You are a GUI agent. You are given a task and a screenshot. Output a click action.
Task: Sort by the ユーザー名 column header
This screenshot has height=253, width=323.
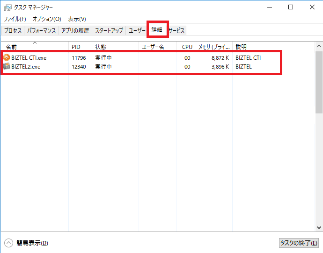158,47
